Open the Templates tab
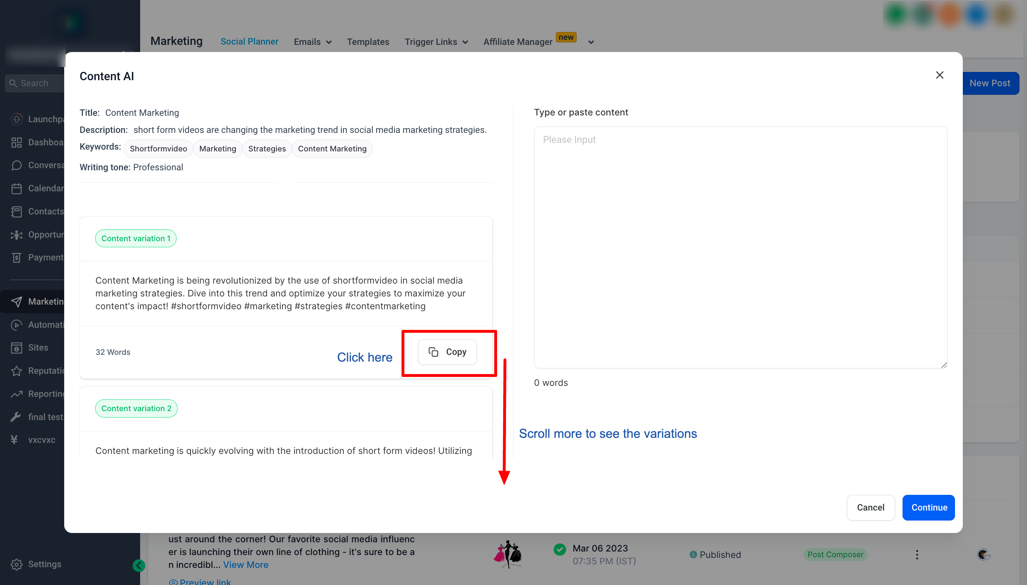1027x585 pixels. pyautogui.click(x=368, y=42)
